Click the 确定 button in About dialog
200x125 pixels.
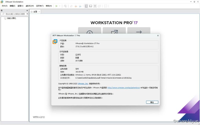click(152, 102)
